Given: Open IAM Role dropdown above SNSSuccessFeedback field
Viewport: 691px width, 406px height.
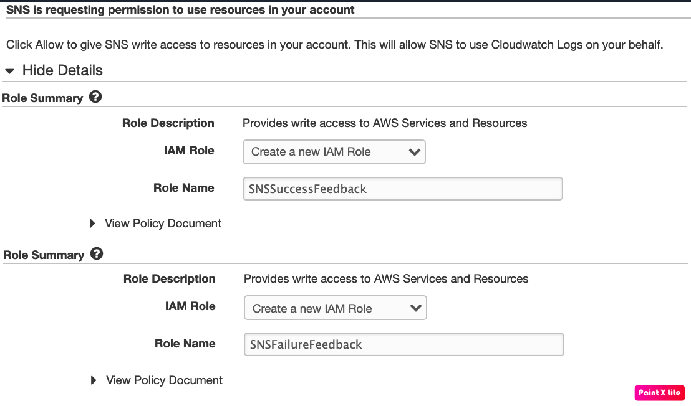Looking at the screenshot, I should 334,152.
